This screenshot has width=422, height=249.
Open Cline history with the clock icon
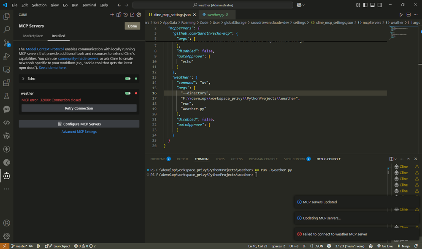click(125, 15)
